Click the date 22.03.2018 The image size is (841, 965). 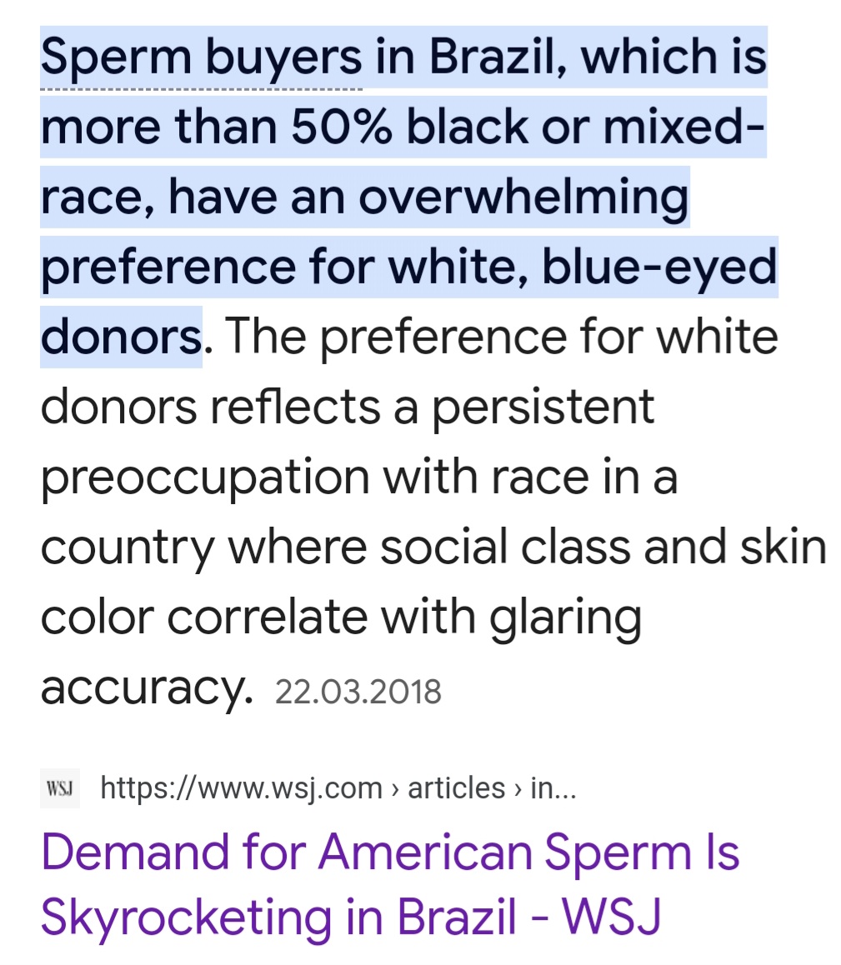click(358, 692)
